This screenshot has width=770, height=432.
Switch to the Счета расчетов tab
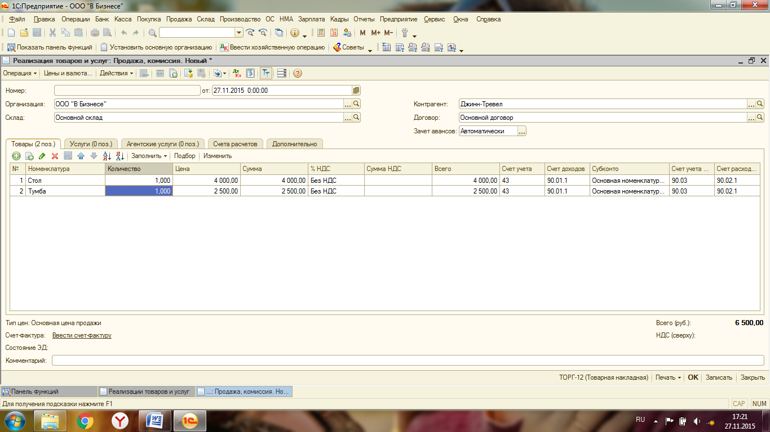pos(235,143)
